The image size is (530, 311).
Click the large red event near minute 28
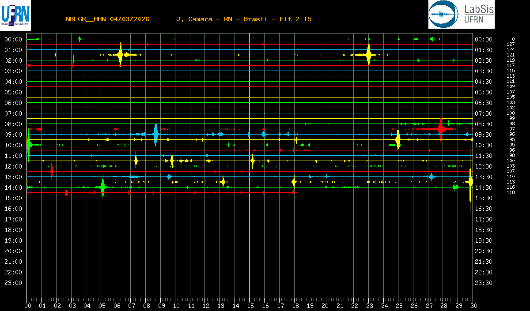point(440,128)
